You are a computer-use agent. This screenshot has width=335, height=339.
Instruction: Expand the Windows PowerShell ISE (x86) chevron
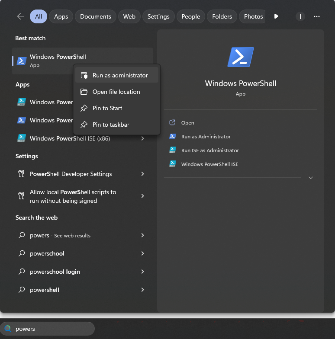coord(142,138)
